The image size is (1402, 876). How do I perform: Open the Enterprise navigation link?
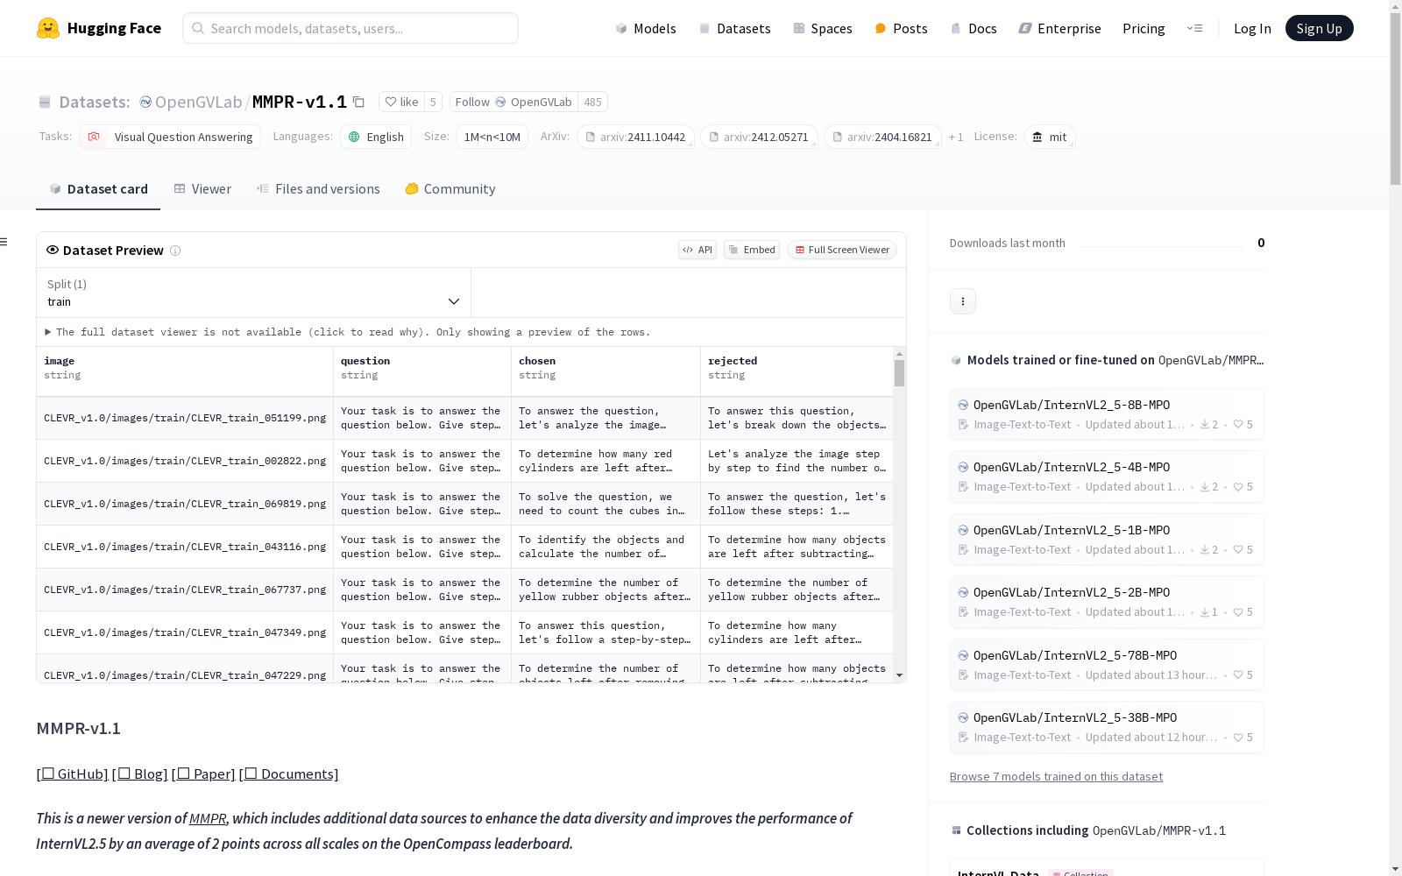tap(1059, 28)
